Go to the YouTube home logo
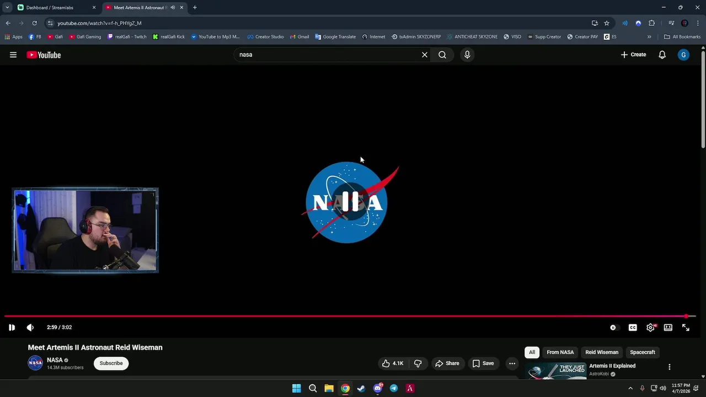Screen dimensions: 706x397 click(44, 55)
